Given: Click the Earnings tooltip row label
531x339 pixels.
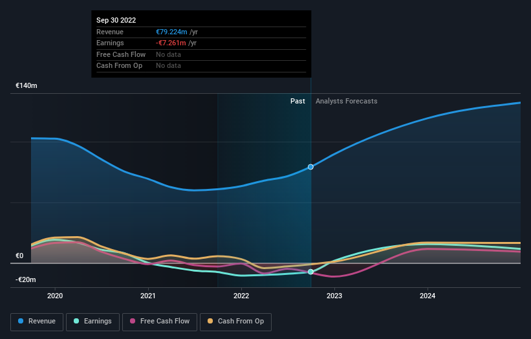Looking at the screenshot, I should pyautogui.click(x=110, y=43).
